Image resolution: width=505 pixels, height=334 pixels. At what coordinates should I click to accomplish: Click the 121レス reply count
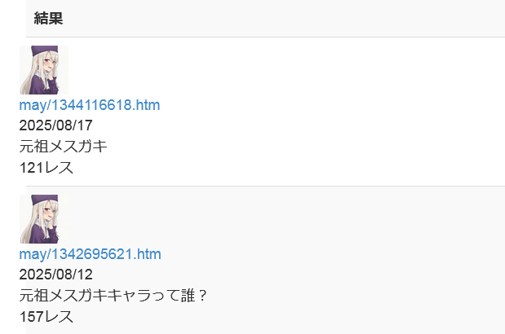[47, 168]
